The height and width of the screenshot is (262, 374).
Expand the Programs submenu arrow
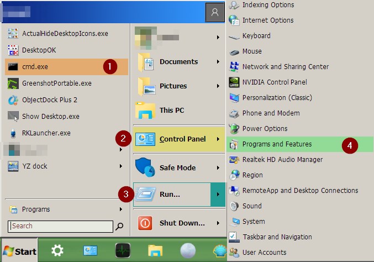(121, 209)
